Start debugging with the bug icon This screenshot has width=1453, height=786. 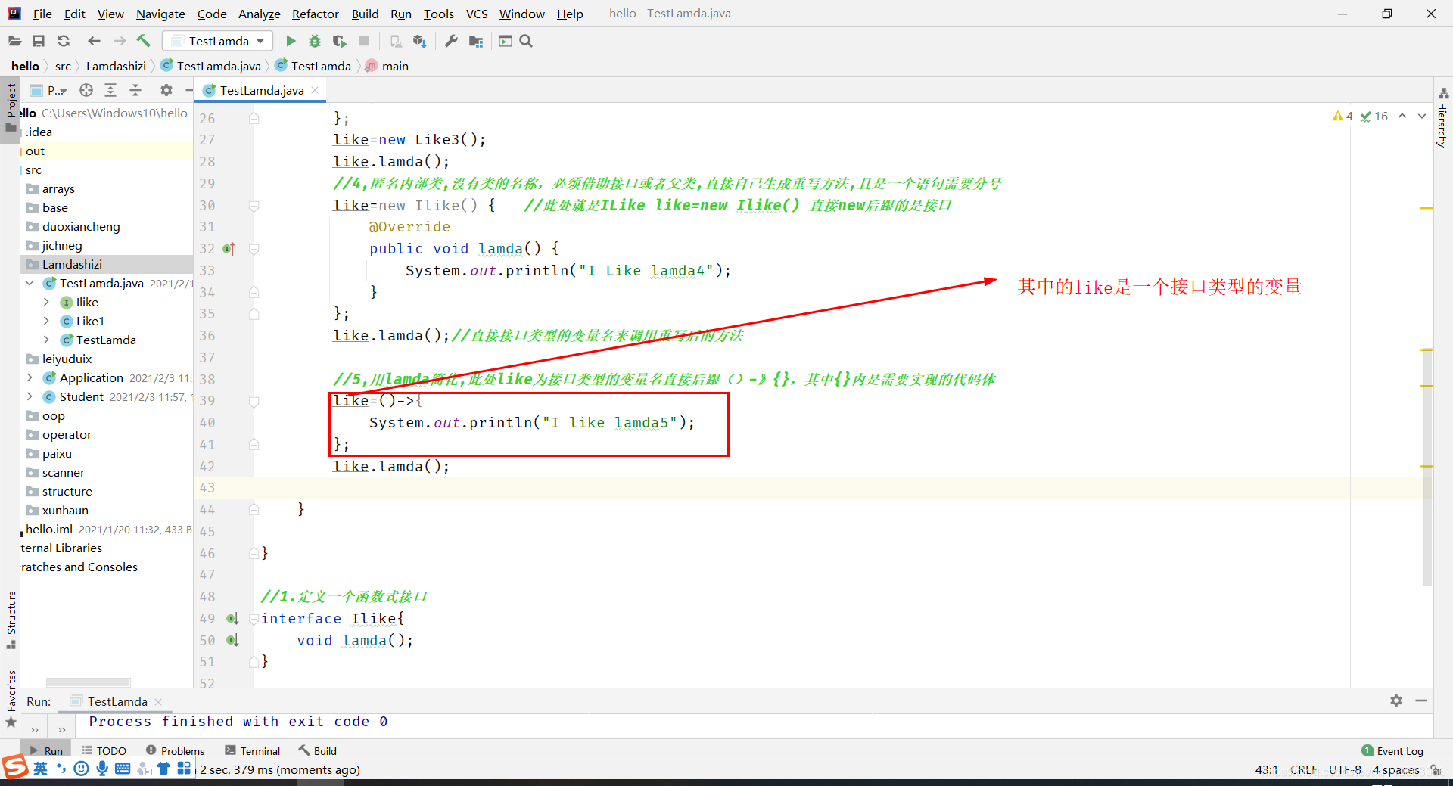point(315,41)
